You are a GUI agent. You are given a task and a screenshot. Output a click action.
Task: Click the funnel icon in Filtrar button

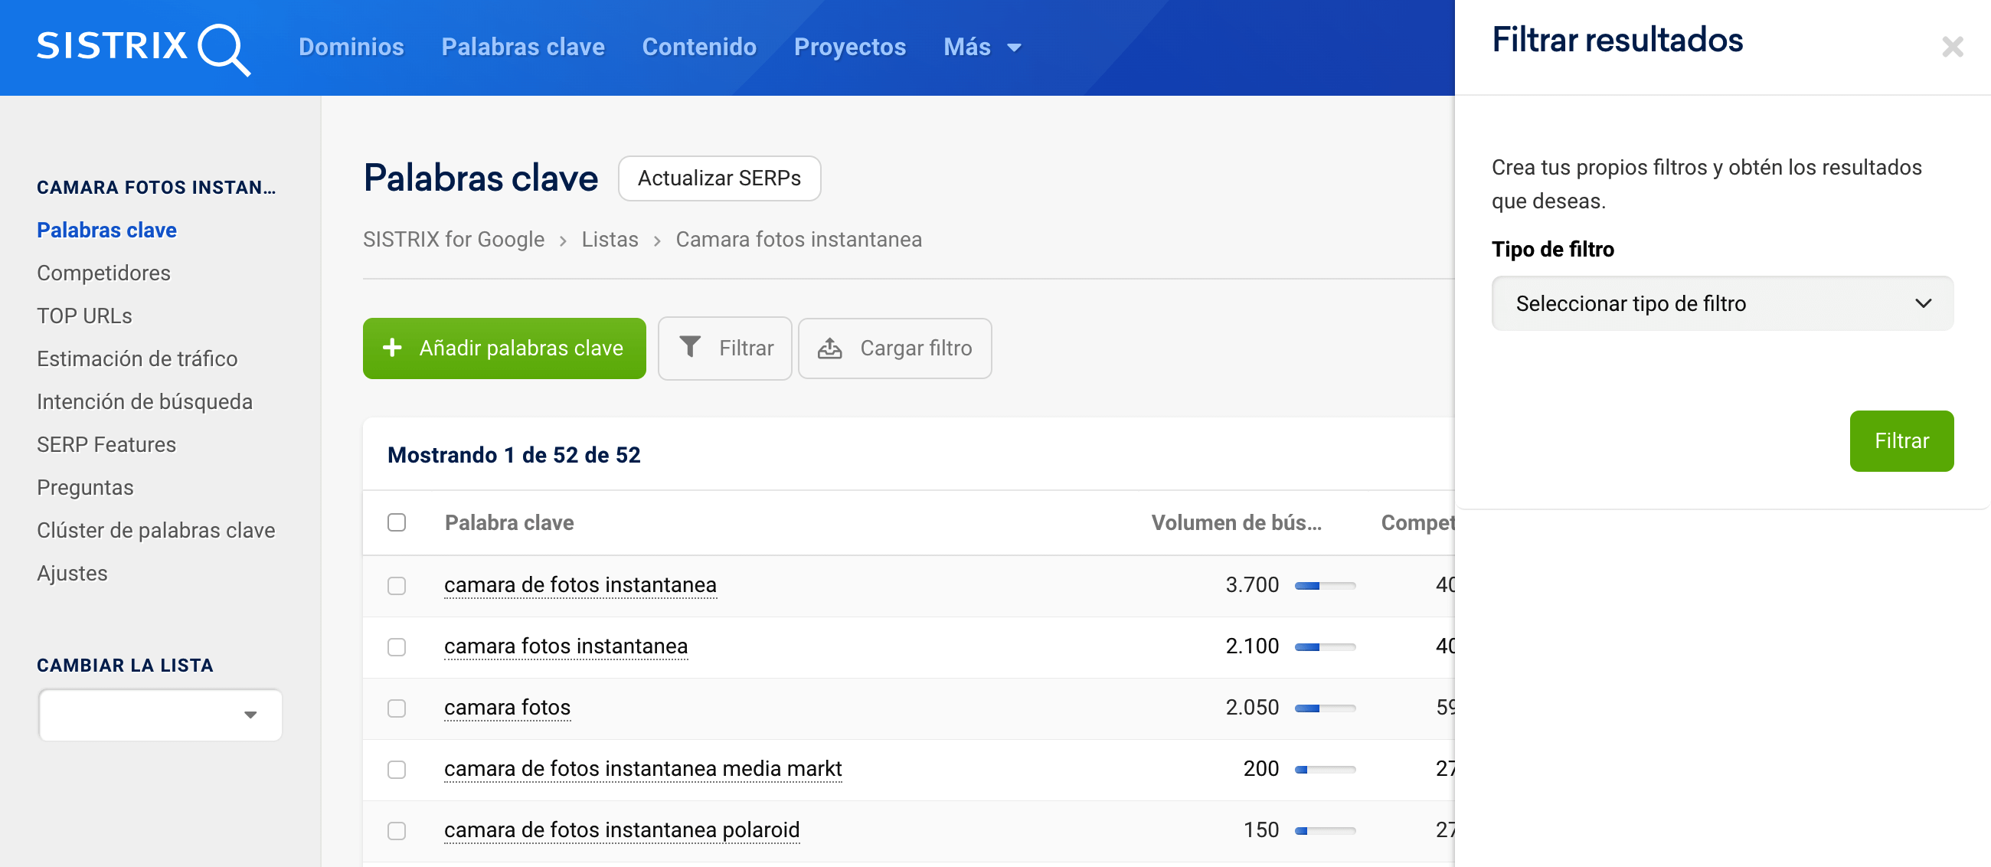[689, 348]
